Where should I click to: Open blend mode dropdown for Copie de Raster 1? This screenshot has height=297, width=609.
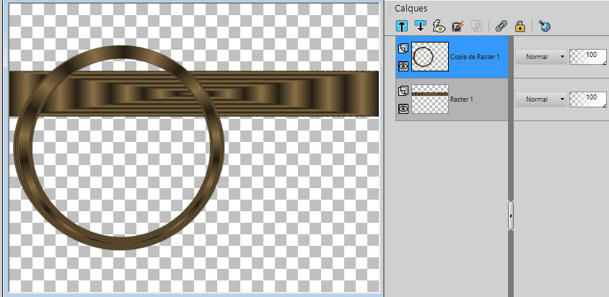pos(540,57)
